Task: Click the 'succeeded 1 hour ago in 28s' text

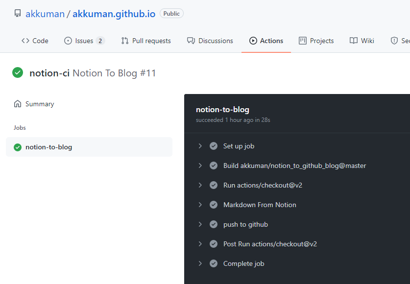Action: (x=233, y=120)
